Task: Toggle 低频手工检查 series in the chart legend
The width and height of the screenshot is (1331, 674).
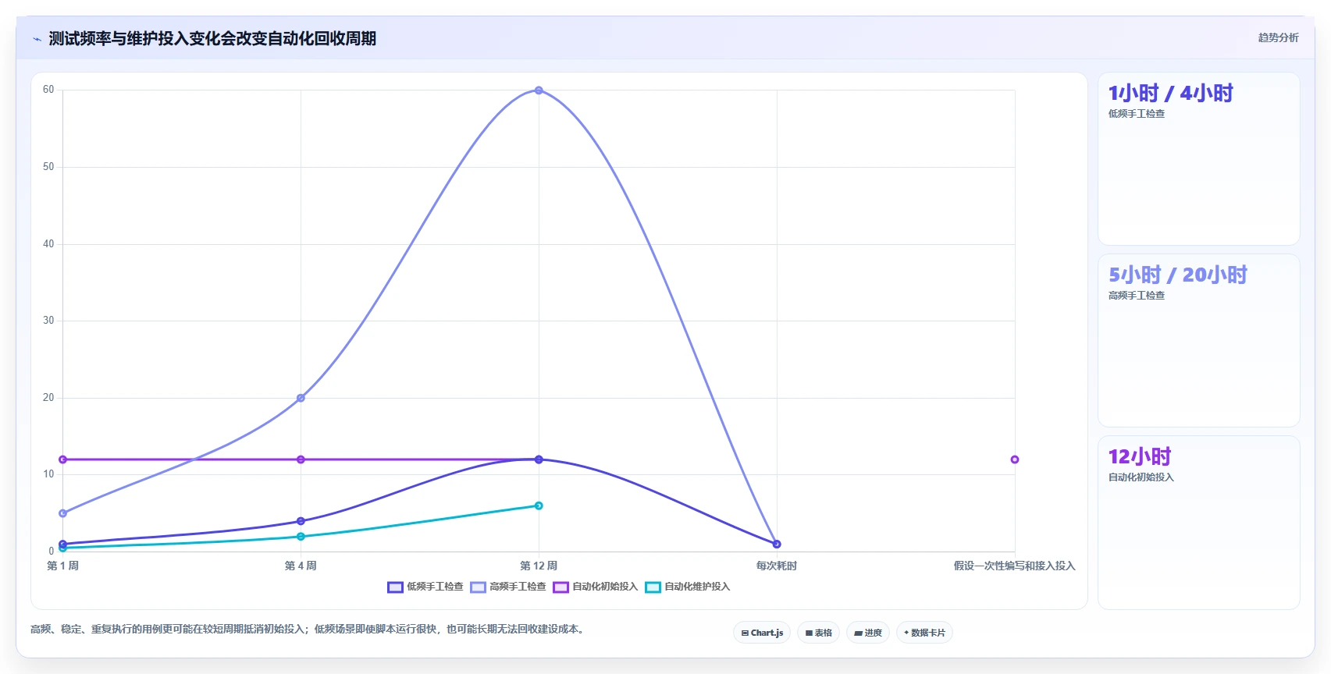Action: point(425,587)
